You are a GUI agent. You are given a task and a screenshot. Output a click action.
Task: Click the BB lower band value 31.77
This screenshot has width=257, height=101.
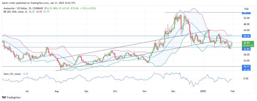point(47,12)
